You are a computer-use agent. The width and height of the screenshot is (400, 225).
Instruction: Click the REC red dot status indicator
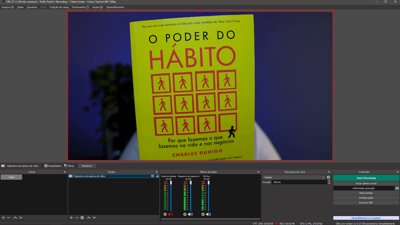click(x=277, y=223)
